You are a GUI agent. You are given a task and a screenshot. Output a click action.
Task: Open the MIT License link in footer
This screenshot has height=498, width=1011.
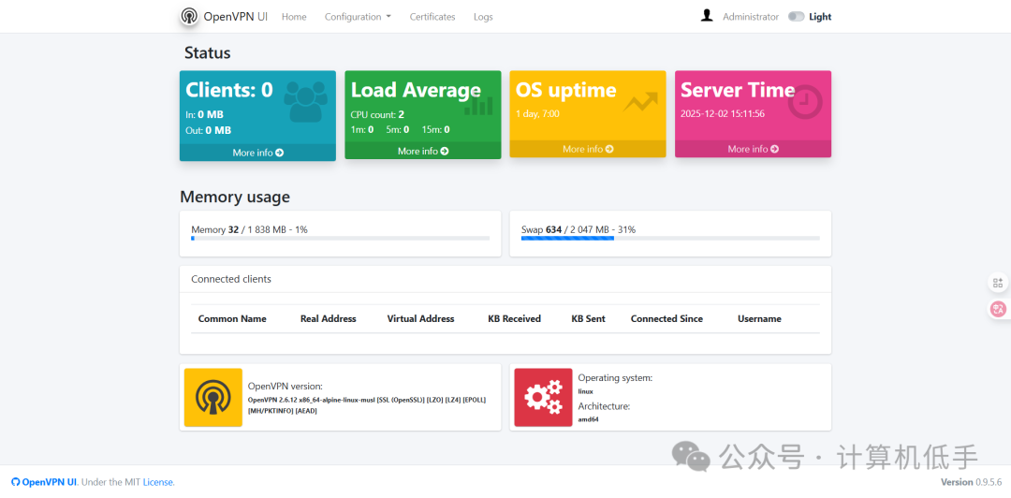click(x=158, y=482)
